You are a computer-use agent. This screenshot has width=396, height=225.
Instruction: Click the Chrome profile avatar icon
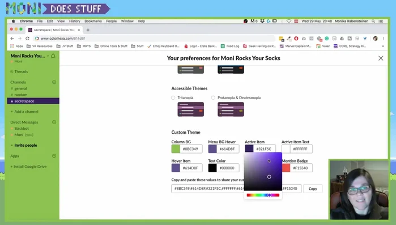pos(375,39)
